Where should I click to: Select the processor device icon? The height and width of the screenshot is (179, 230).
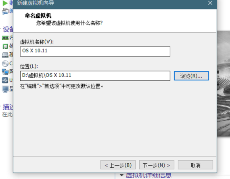[5, 46]
